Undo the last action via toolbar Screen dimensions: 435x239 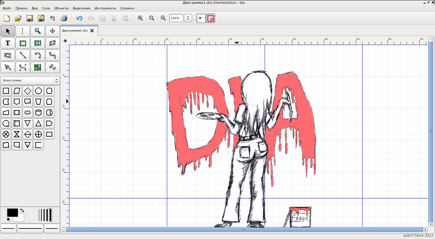79,18
